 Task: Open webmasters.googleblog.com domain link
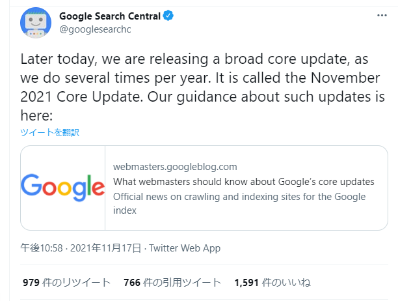175,167
